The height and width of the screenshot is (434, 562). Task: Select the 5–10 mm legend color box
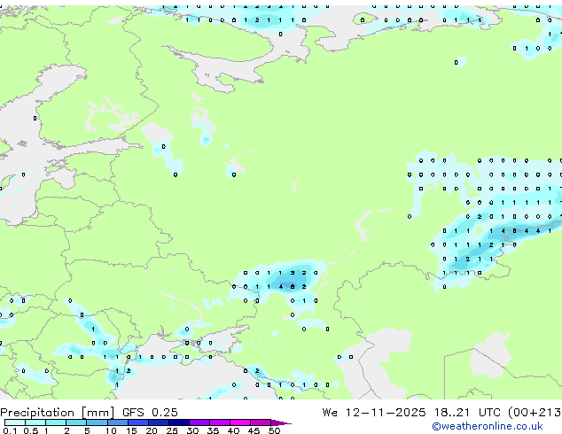(97, 422)
